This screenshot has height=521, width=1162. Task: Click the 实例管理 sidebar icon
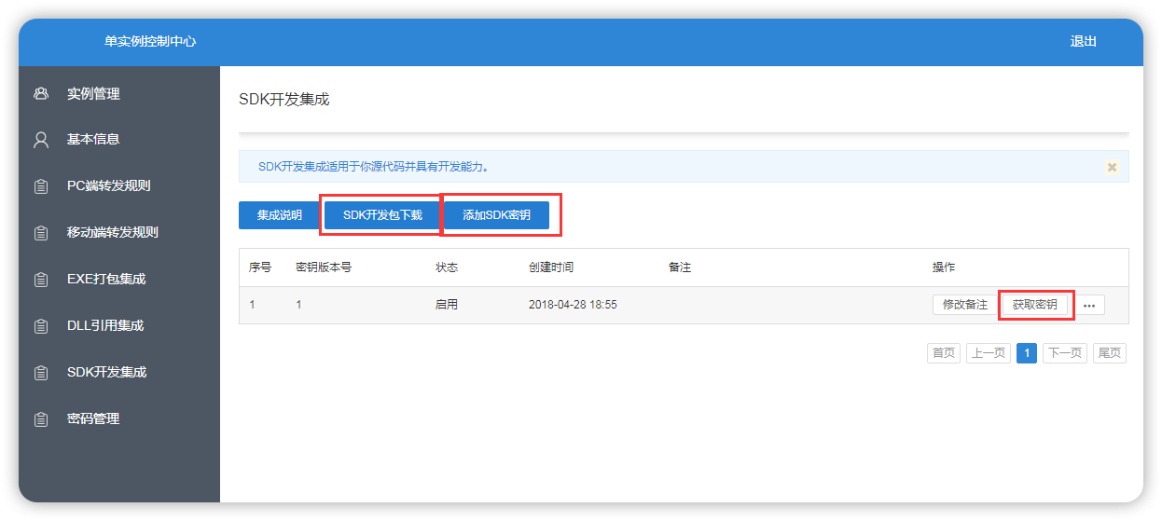(41, 94)
